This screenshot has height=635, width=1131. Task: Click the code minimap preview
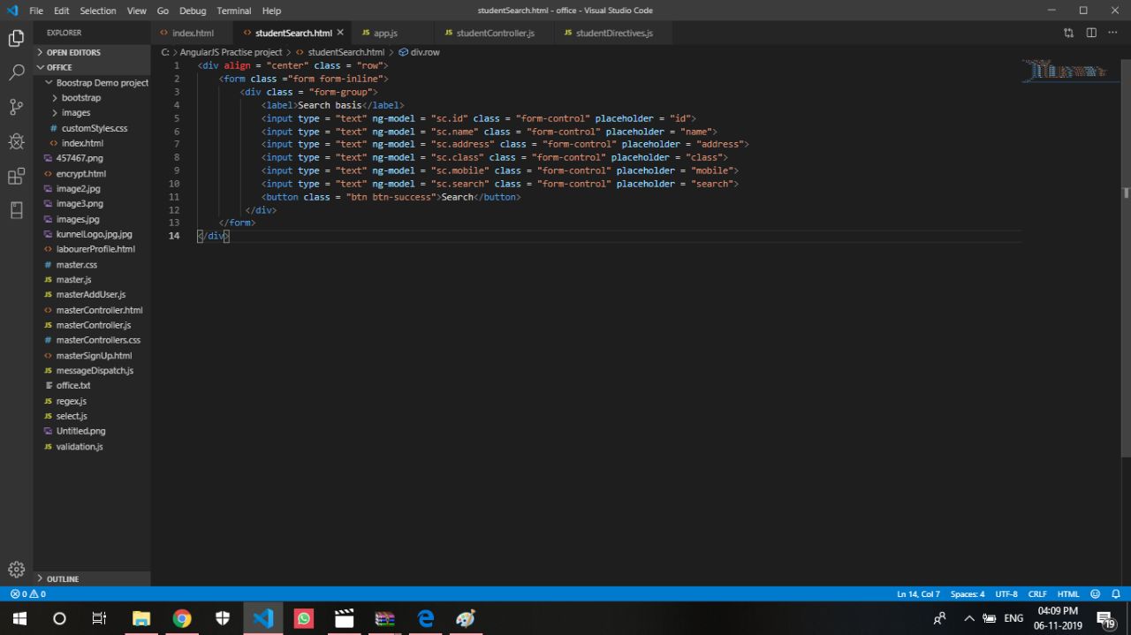pyautogui.click(x=1065, y=71)
